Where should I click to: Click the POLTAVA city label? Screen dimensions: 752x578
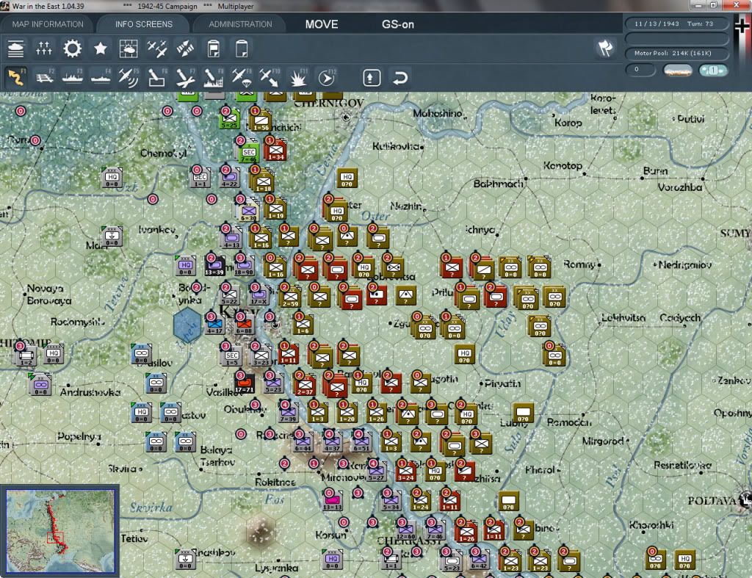click(x=711, y=501)
